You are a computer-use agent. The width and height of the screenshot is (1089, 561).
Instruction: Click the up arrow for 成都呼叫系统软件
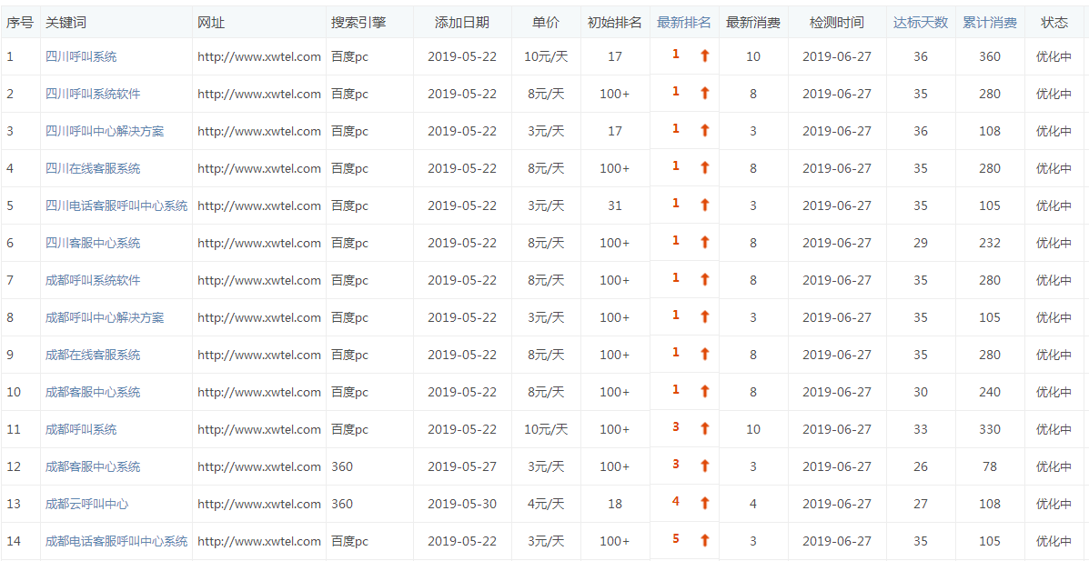pyautogui.click(x=704, y=279)
